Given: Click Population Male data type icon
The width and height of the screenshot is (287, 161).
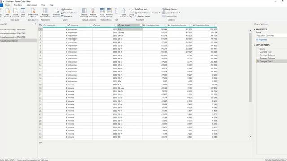Looking at the screenshot, I should 144,25.
